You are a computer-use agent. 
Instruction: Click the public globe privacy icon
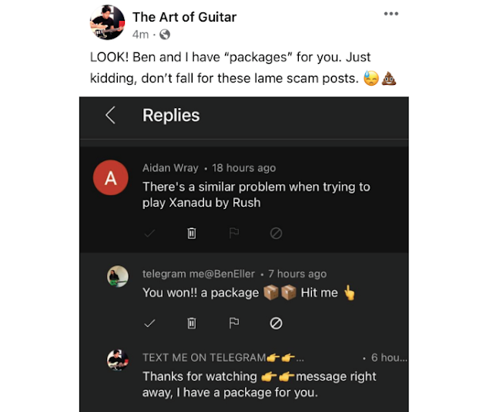[x=164, y=35]
